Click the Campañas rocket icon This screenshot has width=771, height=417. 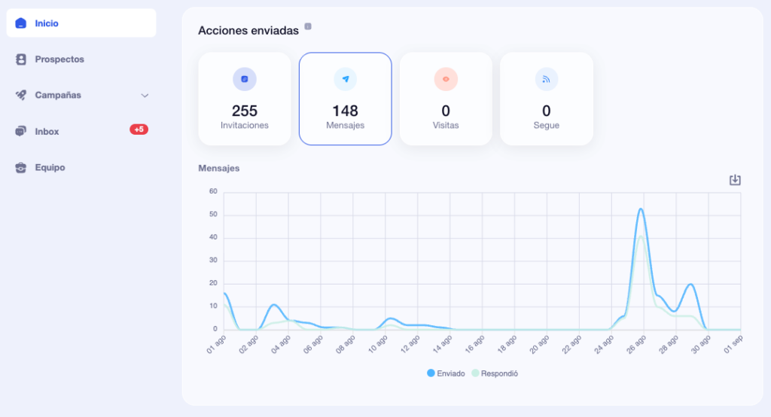pos(21,96)
